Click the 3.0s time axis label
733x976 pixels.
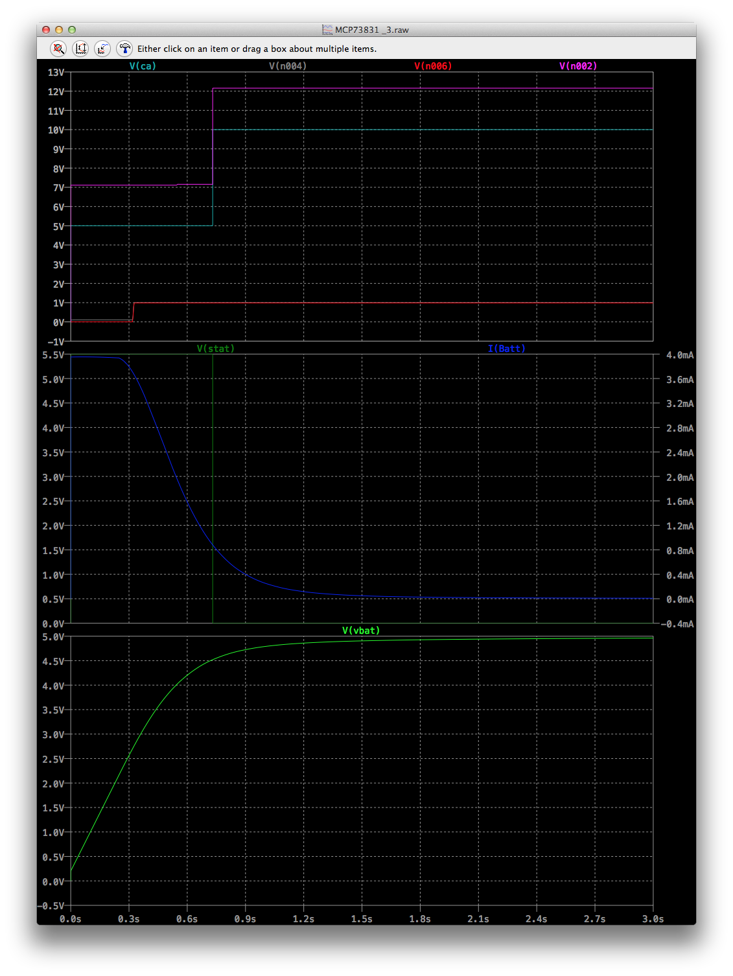point(653,919)
